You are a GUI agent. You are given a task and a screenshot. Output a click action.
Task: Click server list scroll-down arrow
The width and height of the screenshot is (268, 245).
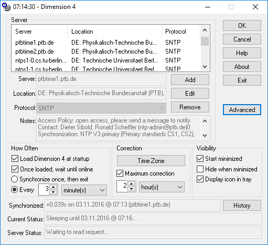tap(205, 67)
